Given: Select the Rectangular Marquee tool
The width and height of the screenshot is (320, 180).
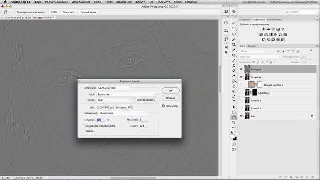Looking at the screenshot, I should click(234, 29).
